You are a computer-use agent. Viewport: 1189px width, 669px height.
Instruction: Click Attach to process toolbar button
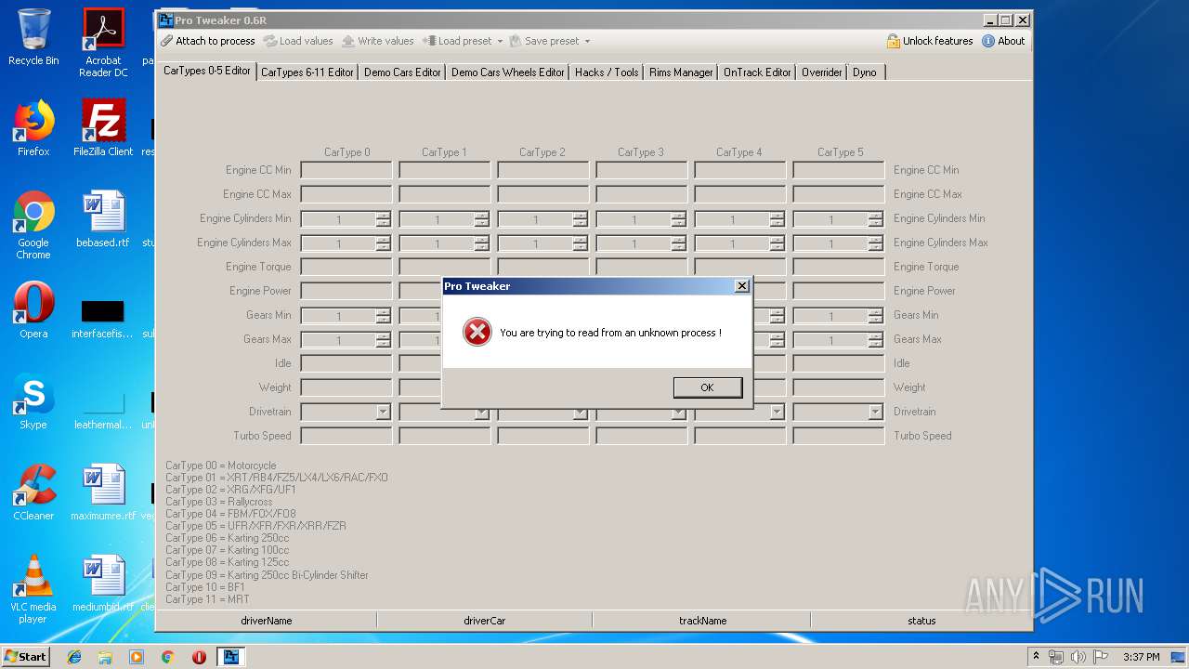click(207, 41)
